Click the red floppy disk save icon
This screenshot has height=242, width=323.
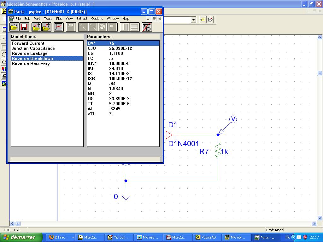[x=24, y=27]
